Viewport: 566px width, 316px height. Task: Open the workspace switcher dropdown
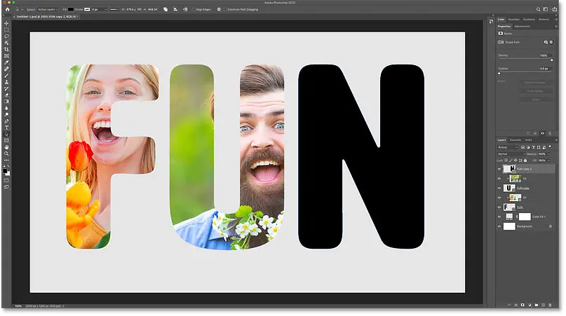pyautogui.click(x=546, y=9)
